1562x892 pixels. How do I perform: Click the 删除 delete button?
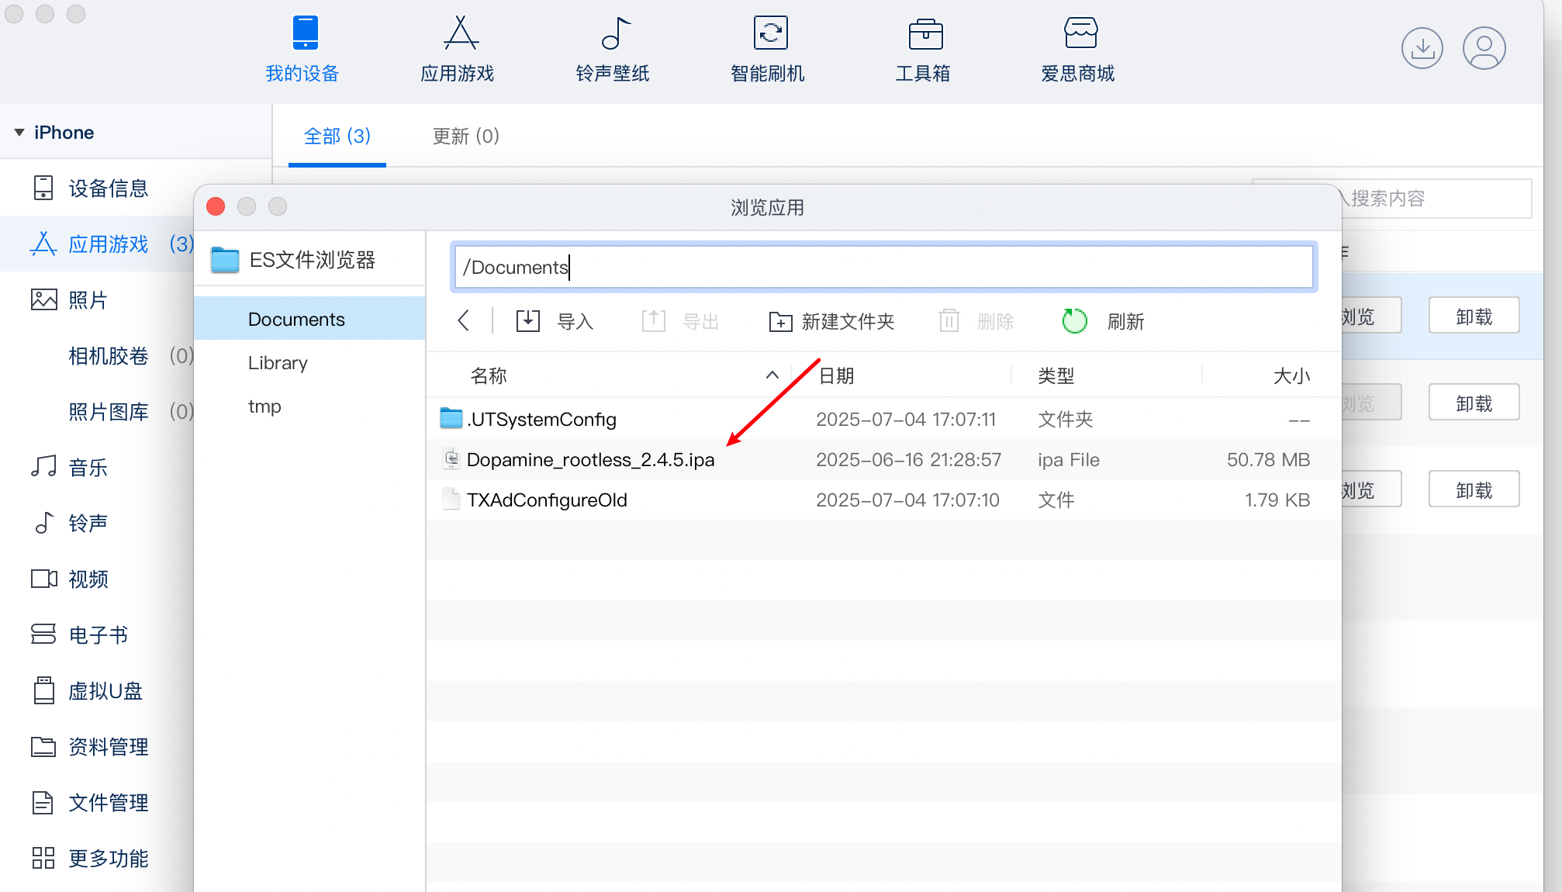pos(976,321)
